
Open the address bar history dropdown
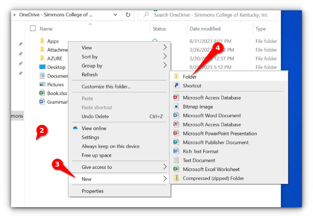[115, 15]
